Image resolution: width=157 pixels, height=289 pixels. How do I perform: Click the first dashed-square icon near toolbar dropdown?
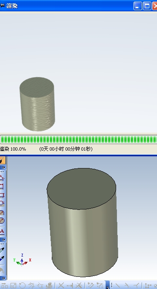tap(91, 285)
